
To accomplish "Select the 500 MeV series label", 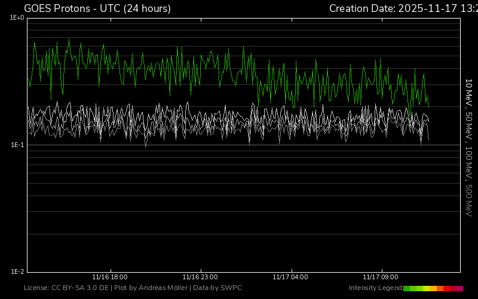I will click(469, 200).
